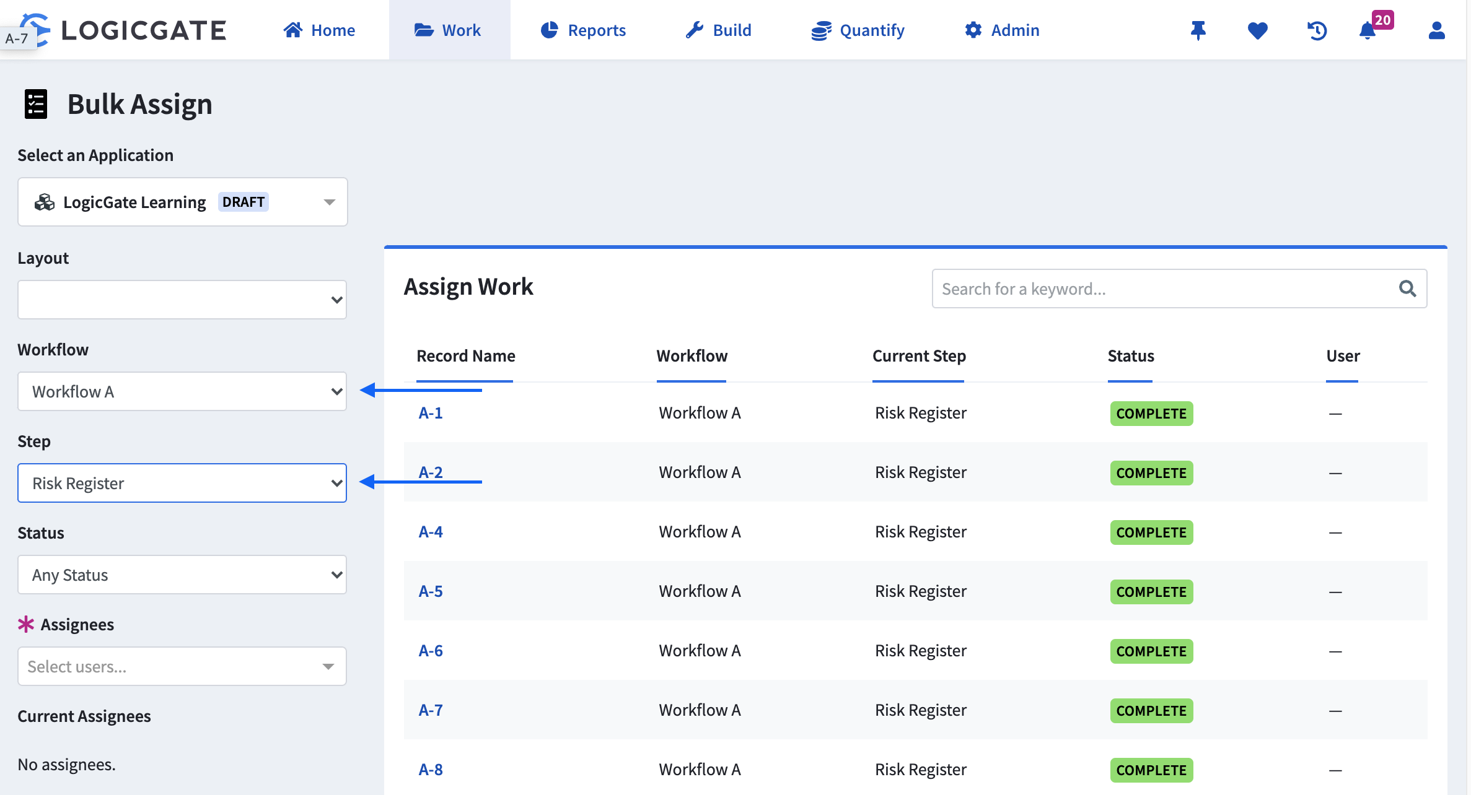This screenshot has height=795, width=1471.
Task: Click the No assignees text
Action: 66,765
